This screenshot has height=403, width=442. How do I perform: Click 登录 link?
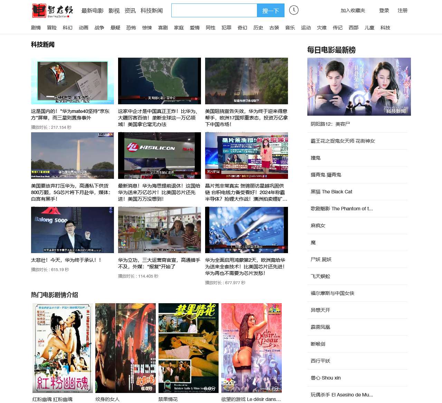coord(384,11)
